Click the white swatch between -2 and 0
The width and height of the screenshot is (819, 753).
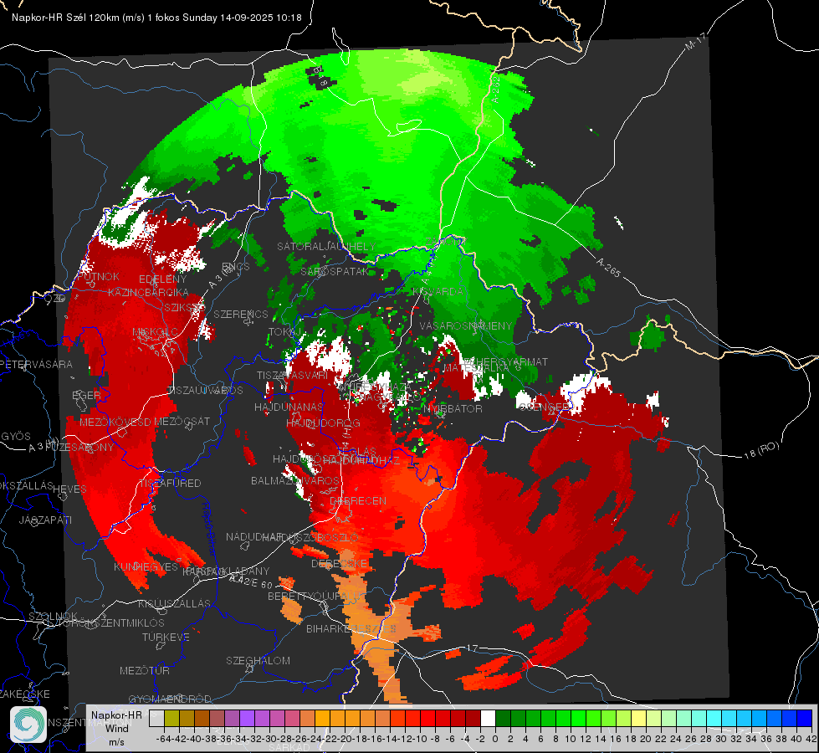point(488,719)
